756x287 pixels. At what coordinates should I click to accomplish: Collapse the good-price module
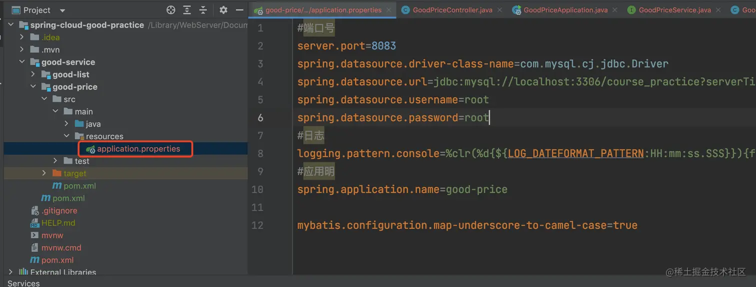[33, 87]
